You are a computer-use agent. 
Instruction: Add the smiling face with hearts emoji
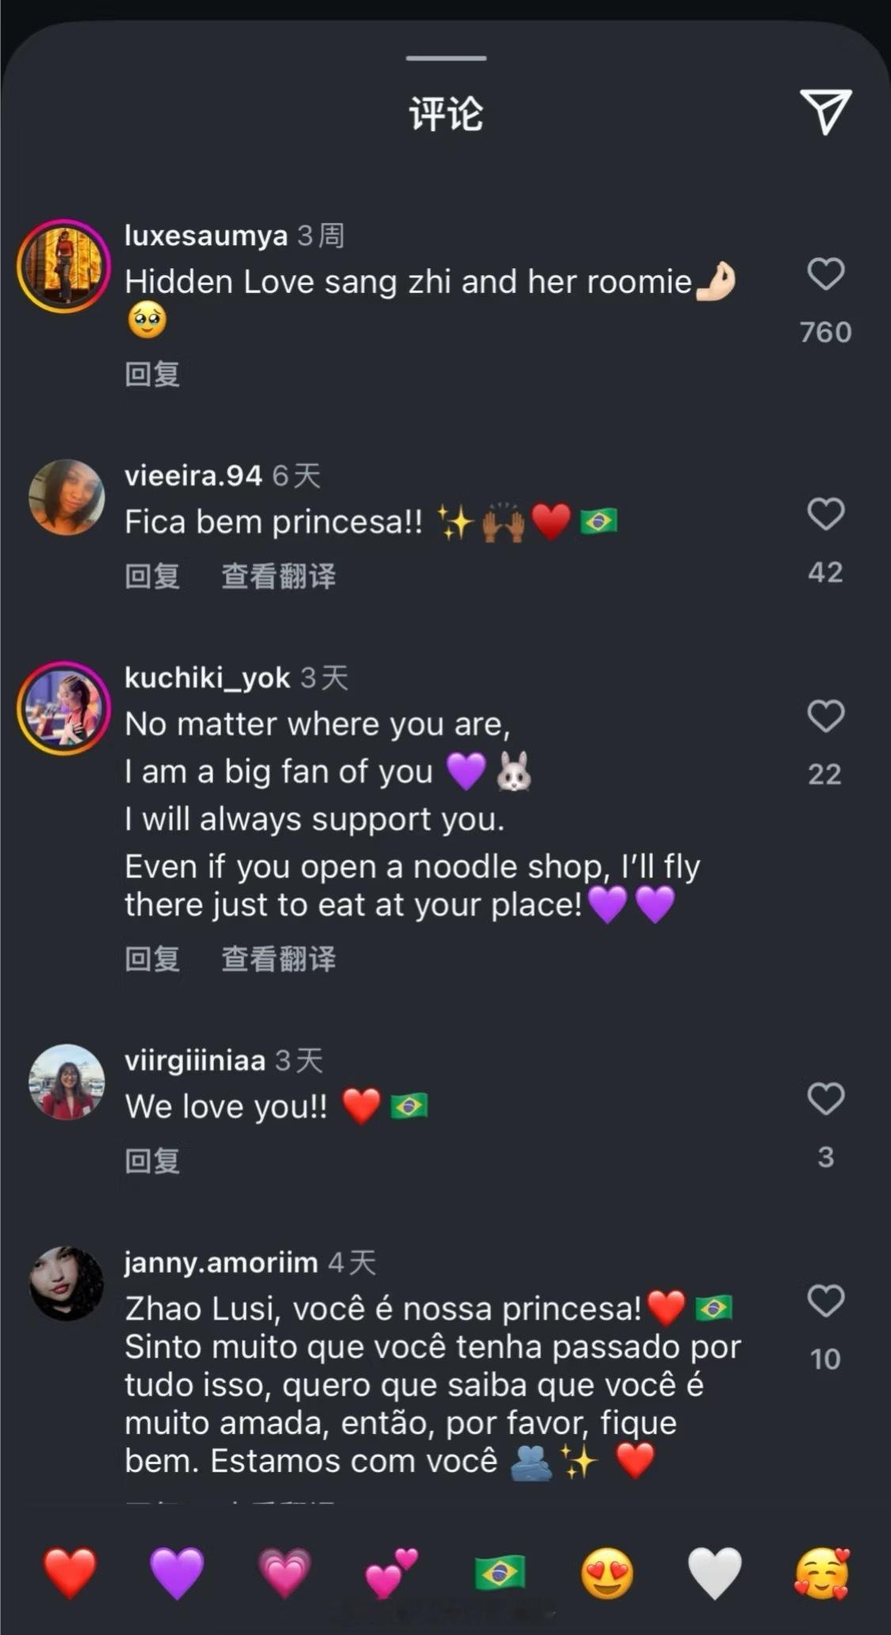coord(822,1573)
